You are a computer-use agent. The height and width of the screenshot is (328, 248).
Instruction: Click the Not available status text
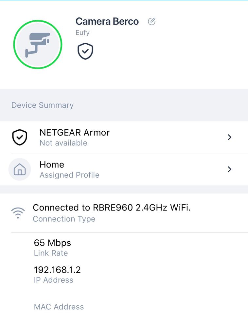point(63,143)
